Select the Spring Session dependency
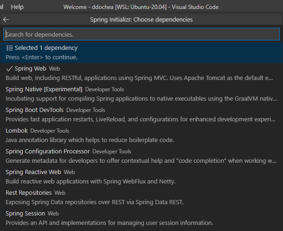 tap(141, 218)
